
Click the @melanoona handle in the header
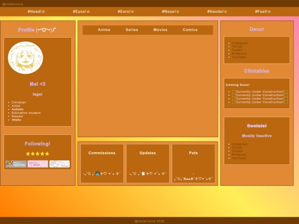click(x=13, y=4)
